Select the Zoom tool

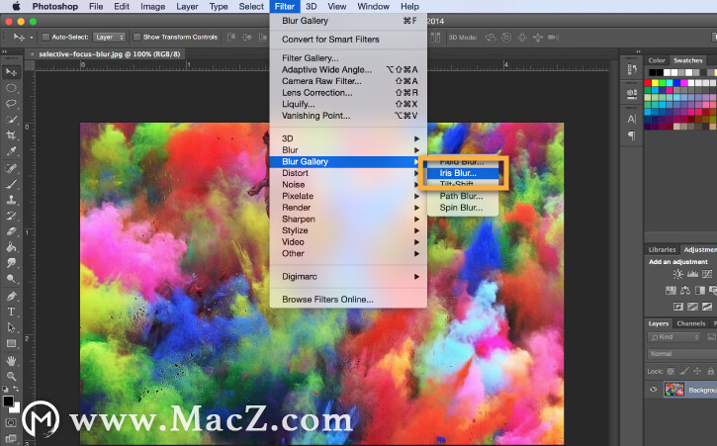point(11,377)
